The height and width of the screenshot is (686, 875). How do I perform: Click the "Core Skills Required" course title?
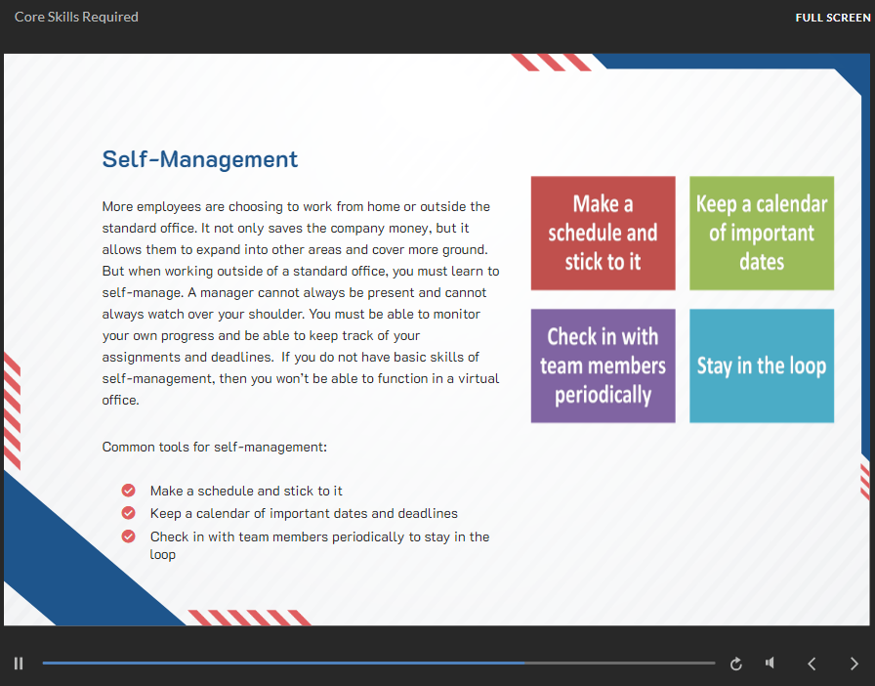click(76, 17)
